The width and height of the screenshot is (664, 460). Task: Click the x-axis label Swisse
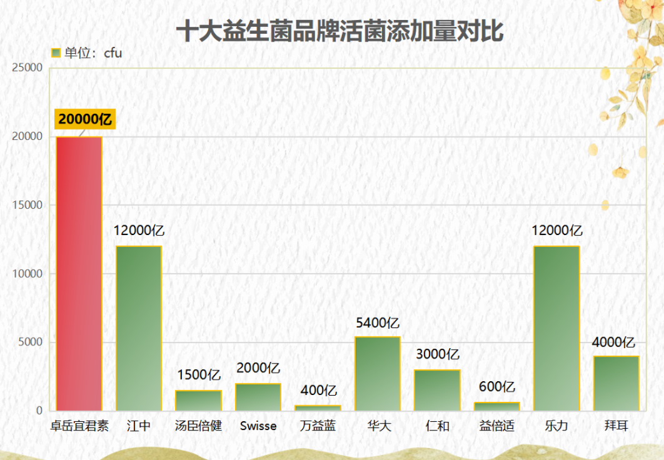click(x=258, y=426)
